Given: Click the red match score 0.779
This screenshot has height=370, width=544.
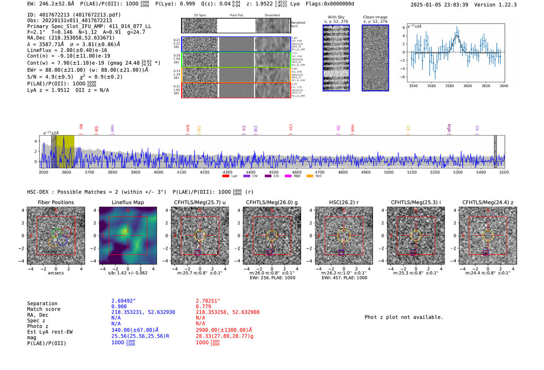Looking at the screenshot, I should click(x=203, y=306).
